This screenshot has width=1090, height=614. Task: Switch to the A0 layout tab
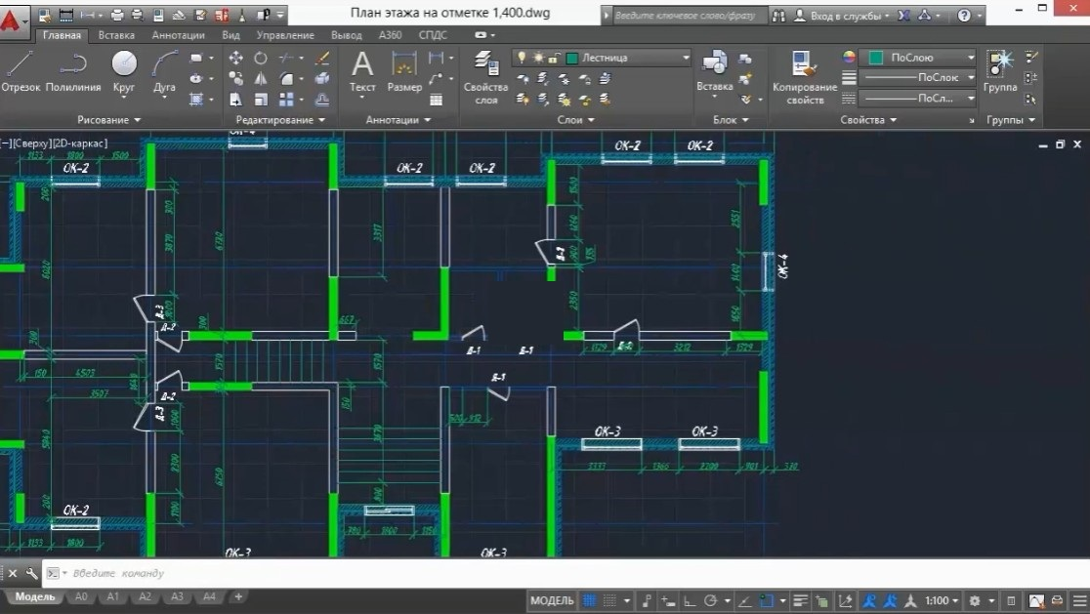click(x=81, y=596)
